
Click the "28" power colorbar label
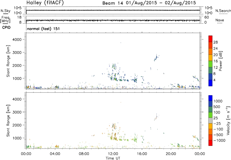[215, 42]
